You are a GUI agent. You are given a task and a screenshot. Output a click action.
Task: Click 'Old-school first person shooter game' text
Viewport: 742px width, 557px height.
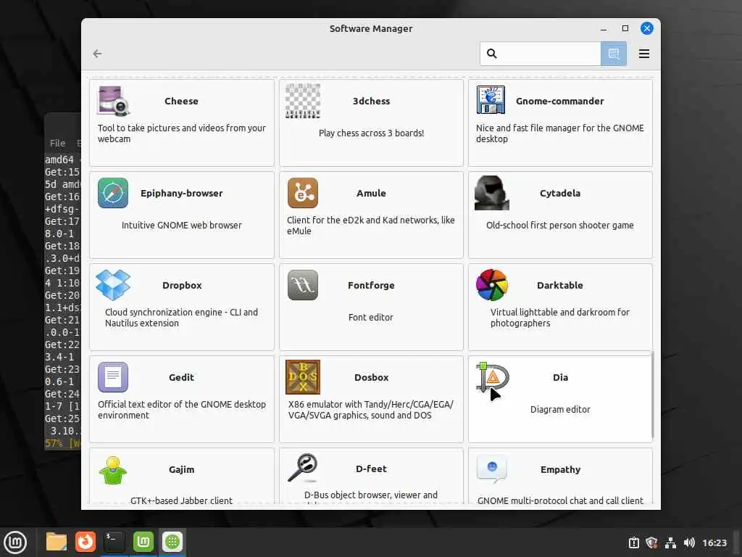coord(560,225)
